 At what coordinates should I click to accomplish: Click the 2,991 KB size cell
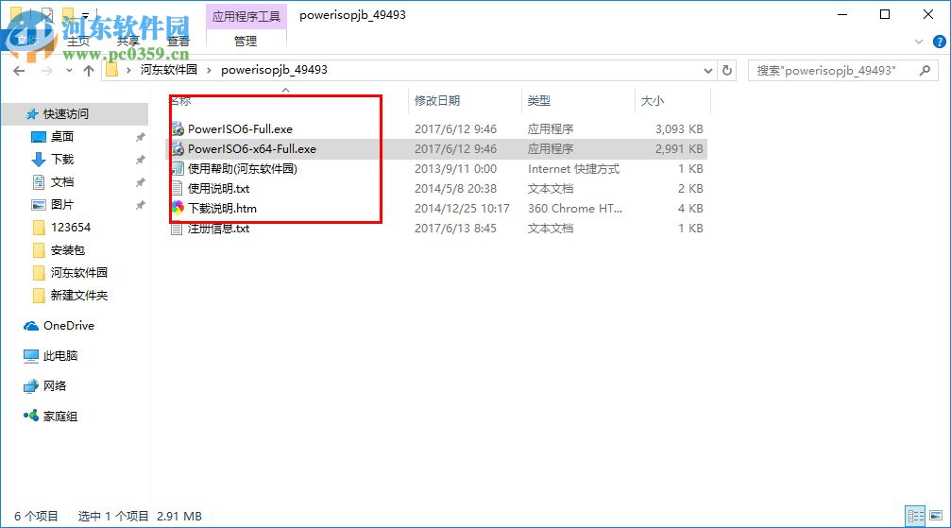pos(679,148)
